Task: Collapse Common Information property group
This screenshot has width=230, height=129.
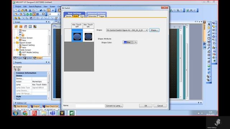Action: pos(15,73)
